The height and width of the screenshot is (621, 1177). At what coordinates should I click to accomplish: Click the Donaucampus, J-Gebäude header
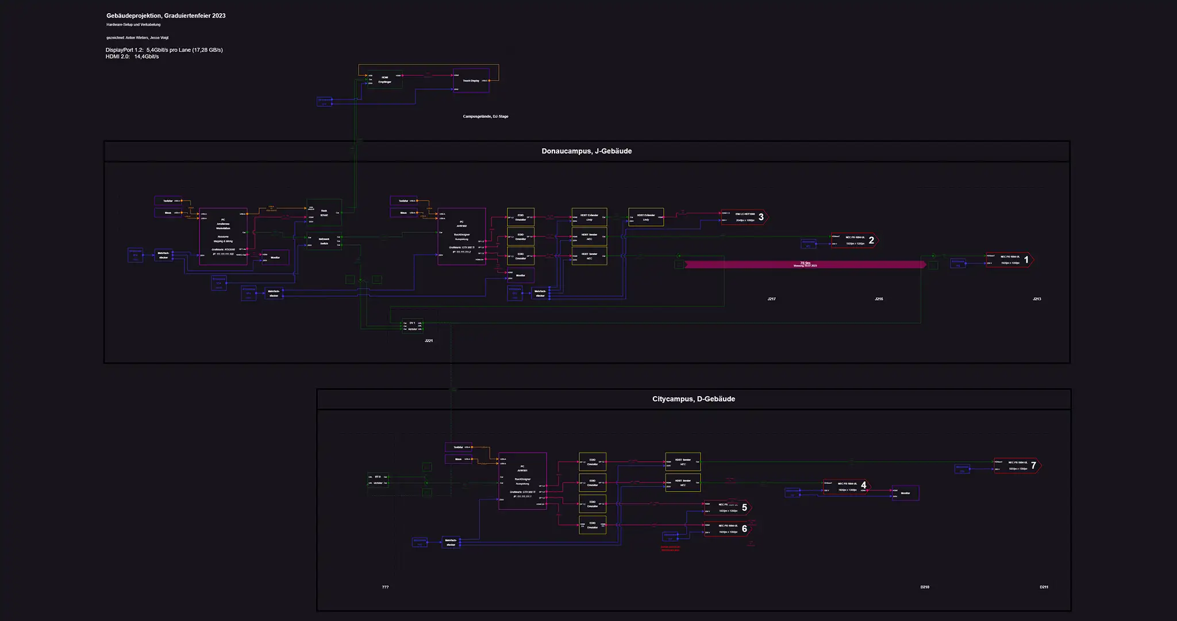[x=586, y=151]
